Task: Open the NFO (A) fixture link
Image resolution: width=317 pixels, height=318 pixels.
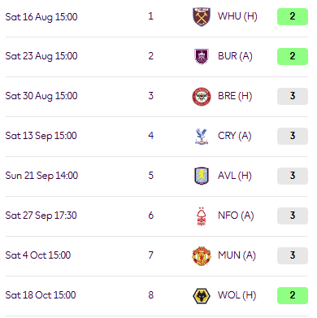Action: [236, 216]
